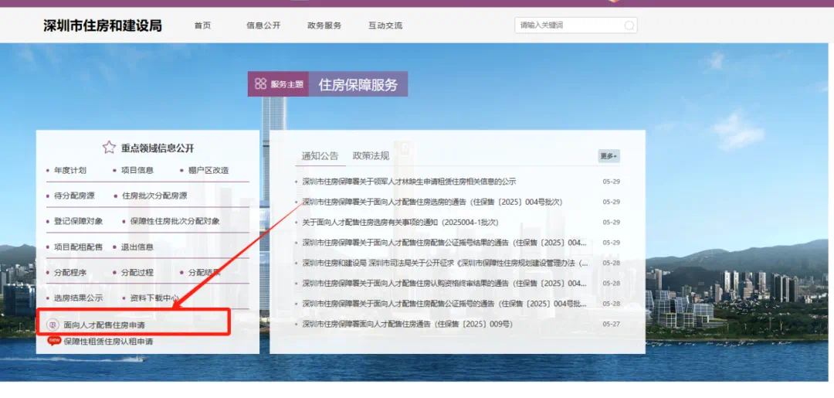Open the 首页 menu item
This screenshot has width=834, height=398.
coord(202,26)
